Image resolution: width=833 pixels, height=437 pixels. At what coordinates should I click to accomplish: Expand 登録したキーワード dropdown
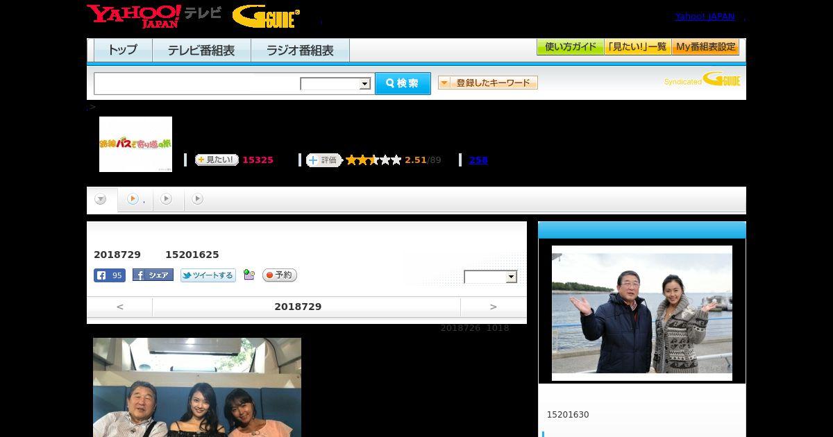tap(487, 83)
